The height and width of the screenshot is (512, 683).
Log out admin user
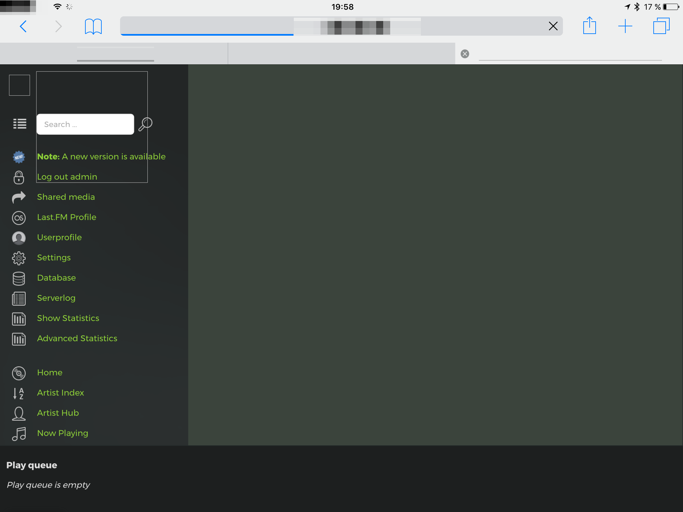pos(67,177)
